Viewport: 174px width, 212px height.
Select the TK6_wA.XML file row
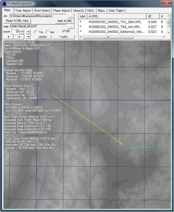click(x=114, y=27)
